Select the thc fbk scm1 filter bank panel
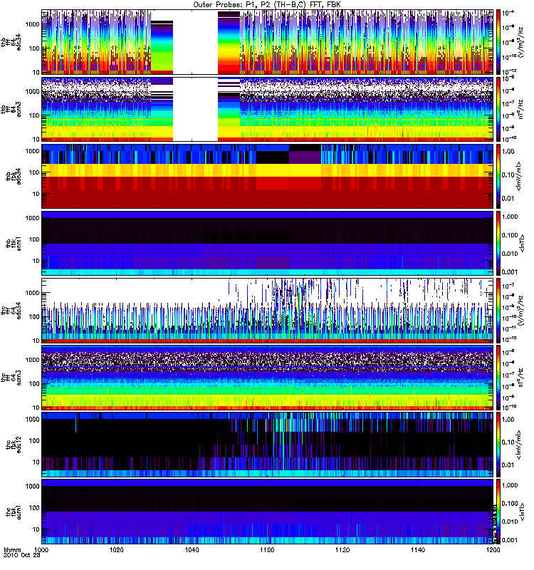 pos(268,512)
